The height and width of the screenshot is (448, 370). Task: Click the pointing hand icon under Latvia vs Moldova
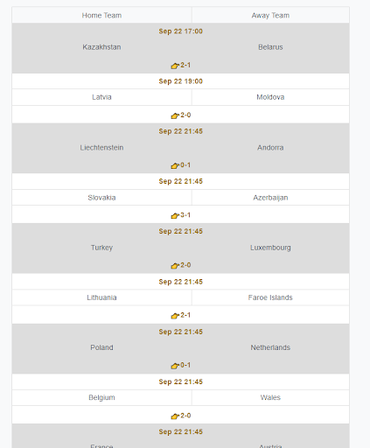click(x=175, y=115)
